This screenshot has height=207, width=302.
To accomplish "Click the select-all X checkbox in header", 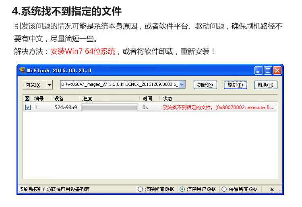I will pos(27,99).
